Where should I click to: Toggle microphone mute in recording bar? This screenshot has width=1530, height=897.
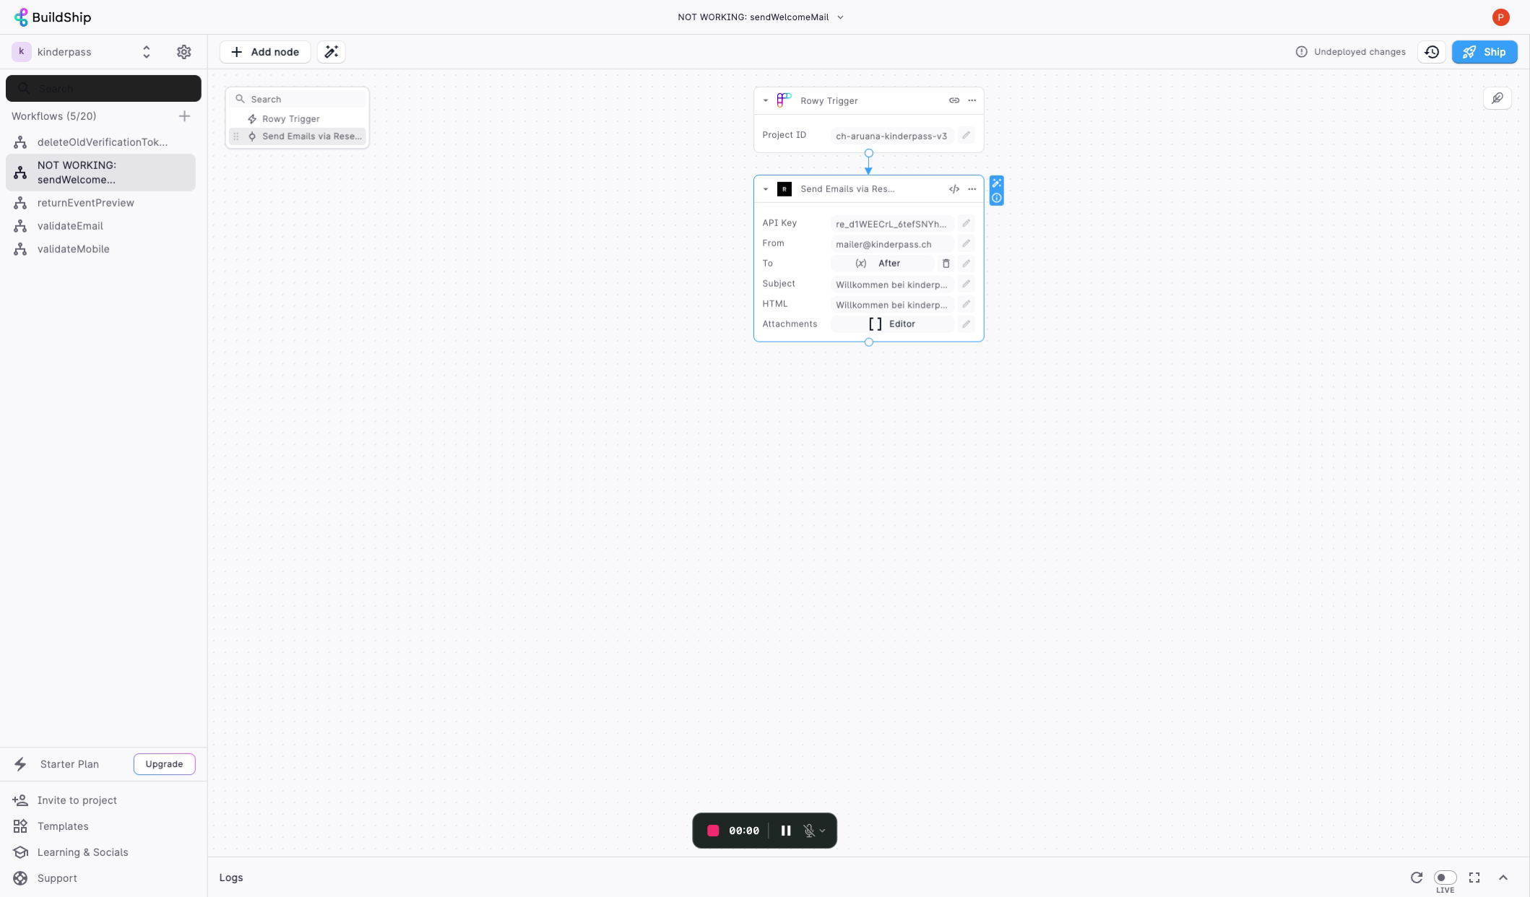point(809,831)
